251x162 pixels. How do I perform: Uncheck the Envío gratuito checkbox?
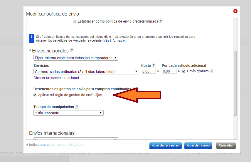point(184,71)
